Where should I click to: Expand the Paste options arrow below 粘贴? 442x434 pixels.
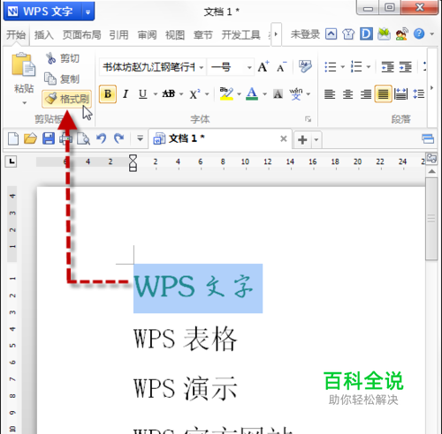pos(24,103)
